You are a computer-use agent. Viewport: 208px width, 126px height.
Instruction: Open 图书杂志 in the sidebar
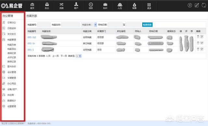pos(12,66)
